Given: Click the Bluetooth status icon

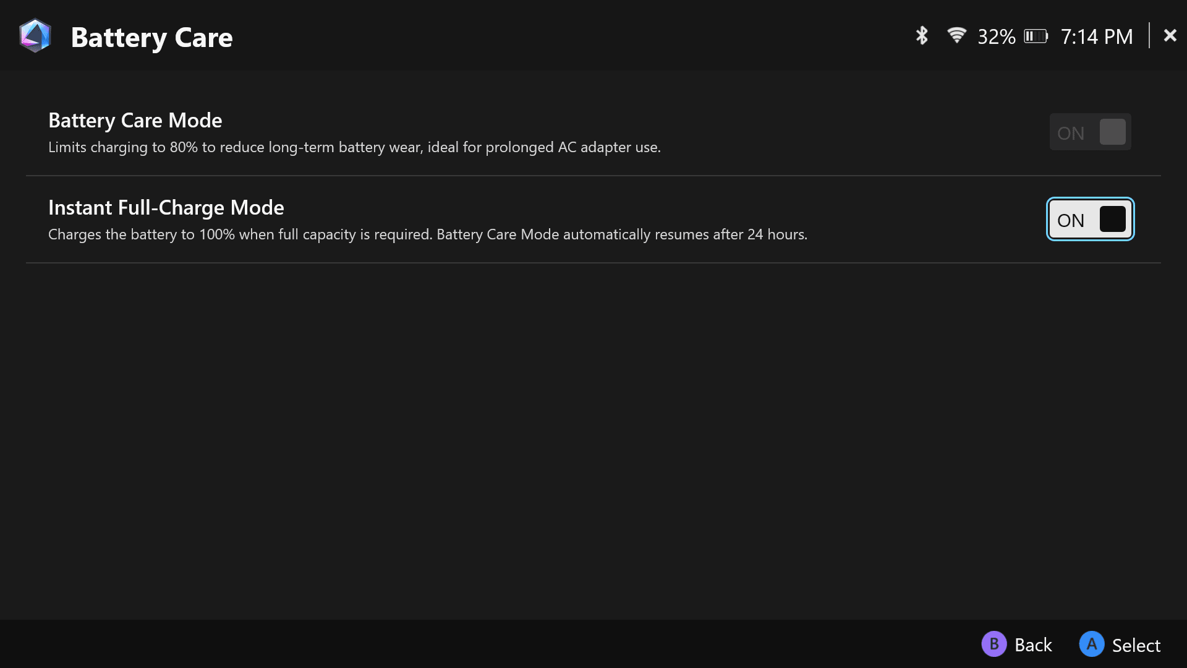Looking at the screenshot, I should pyautogui.click(x=922, y=36).
